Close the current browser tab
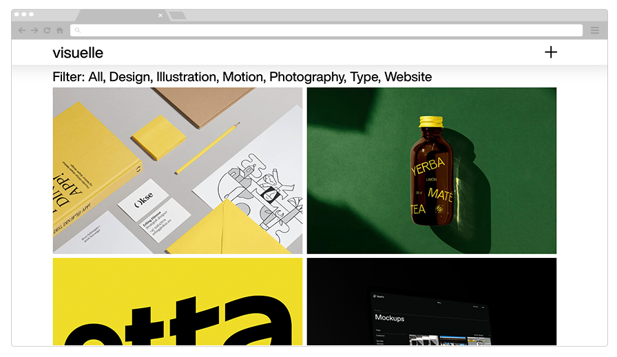This screenshot has width=617, height=357. click(x=160, y=15)
